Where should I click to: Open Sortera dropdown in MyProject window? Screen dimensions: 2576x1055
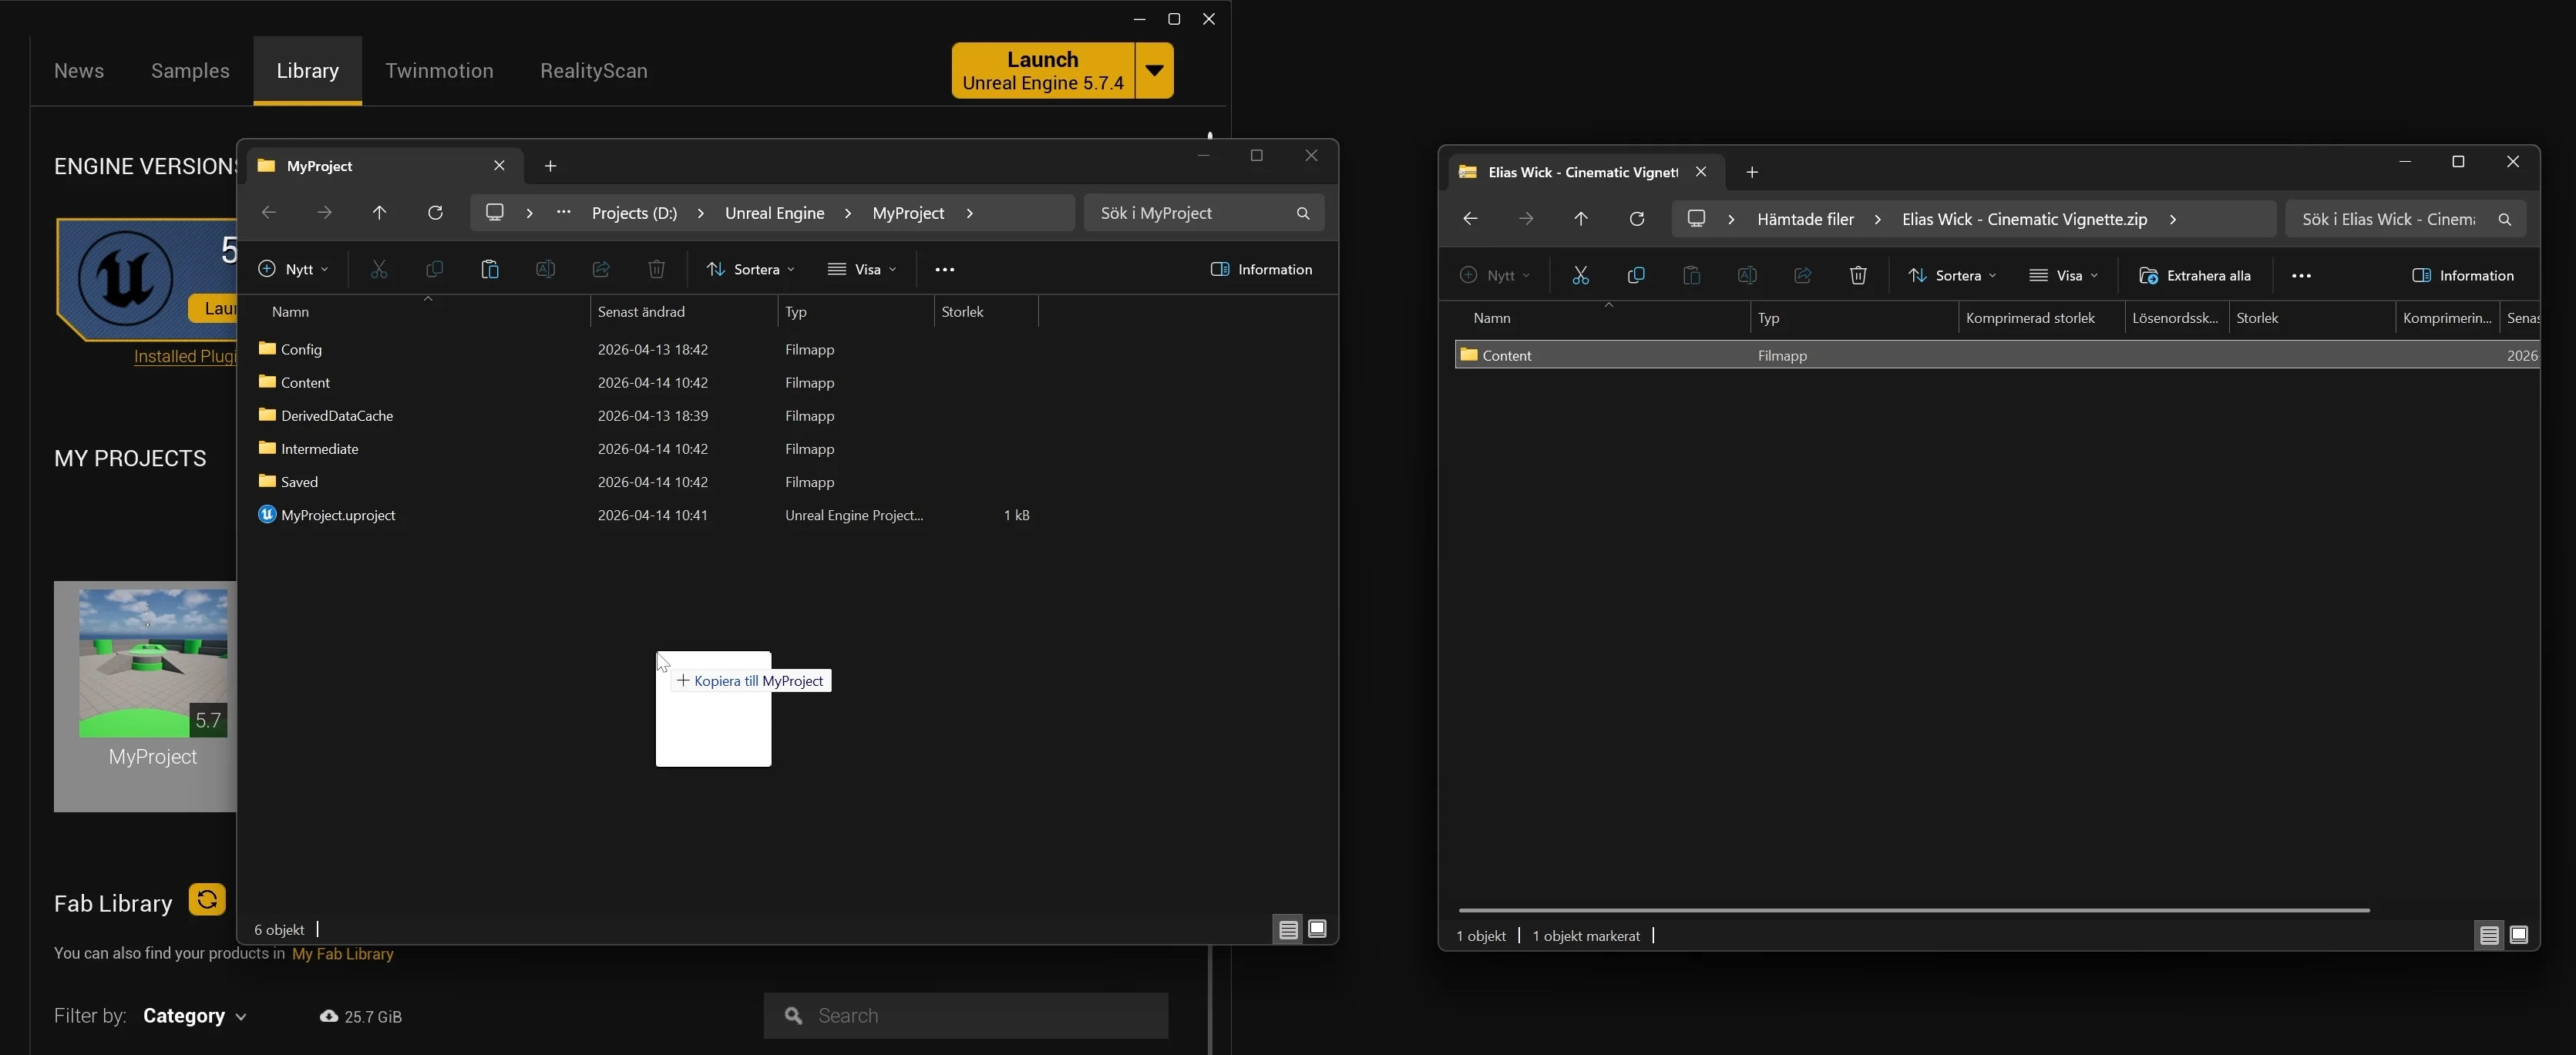pyautogui.click(x=751, y=269)
